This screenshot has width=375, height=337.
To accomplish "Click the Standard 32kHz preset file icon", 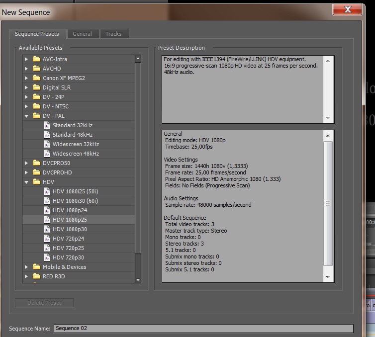I will pyautogui.click(x=47, y=125).
